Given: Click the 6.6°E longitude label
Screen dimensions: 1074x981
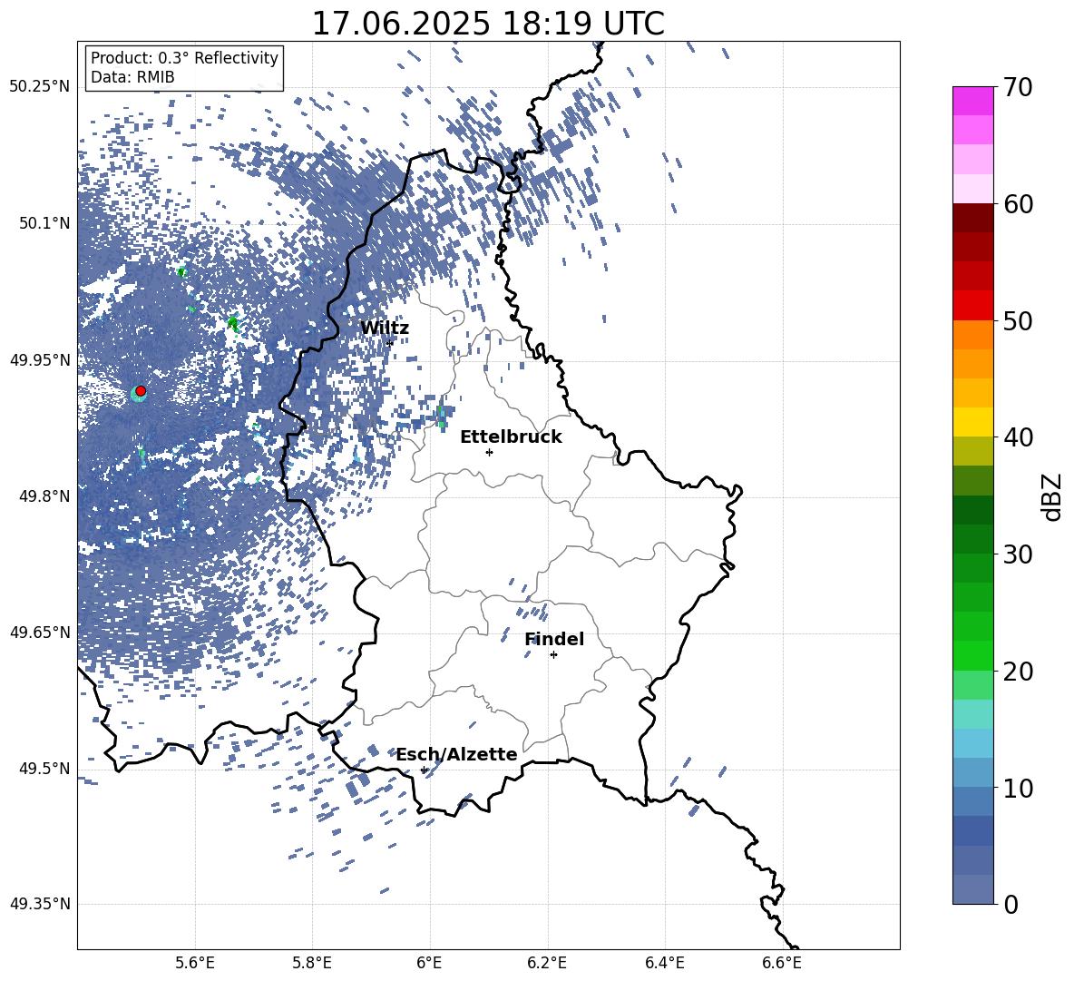Looking at the screenshot, I should [x=782, y=963].
